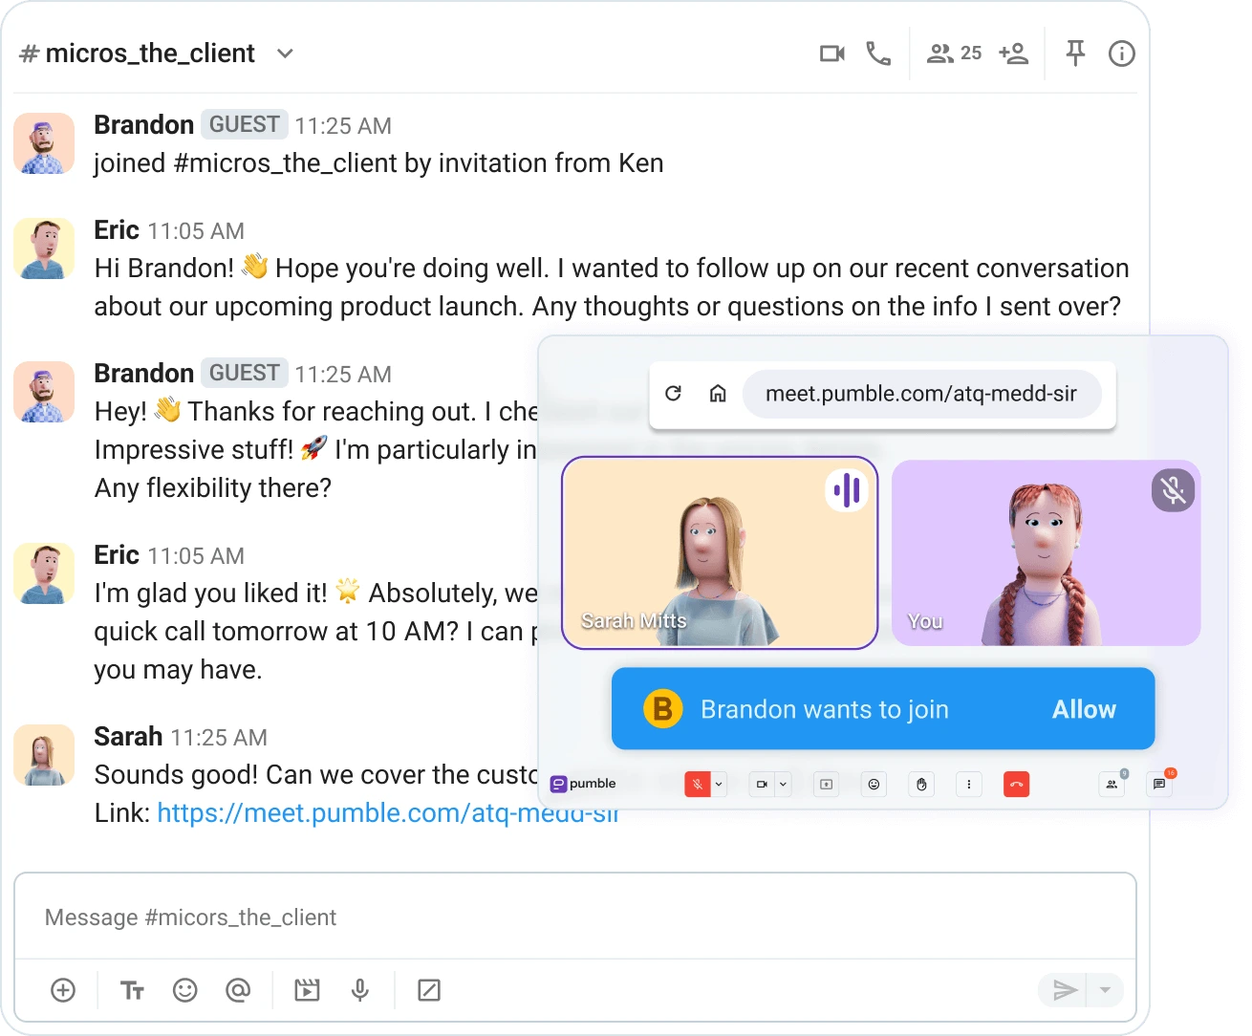This screenshot has height=1036, width=1252.
Task: Toggle the camera in meeting toolbar
Action: click(762, 785)
